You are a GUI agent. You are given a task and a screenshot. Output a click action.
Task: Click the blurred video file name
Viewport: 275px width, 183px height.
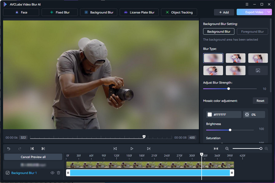coord(33,165)
